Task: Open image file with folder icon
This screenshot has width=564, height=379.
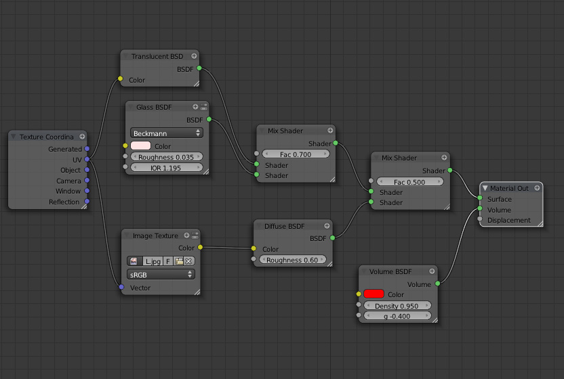Action: (179, 261)
